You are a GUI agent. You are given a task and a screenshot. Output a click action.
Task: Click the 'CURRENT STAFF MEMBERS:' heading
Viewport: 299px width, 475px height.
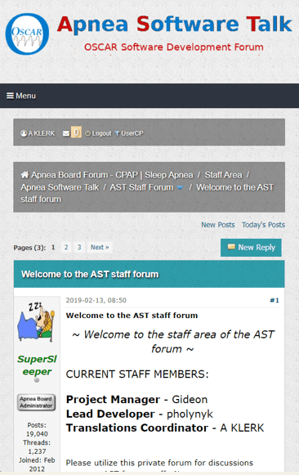tap(137, 374)
